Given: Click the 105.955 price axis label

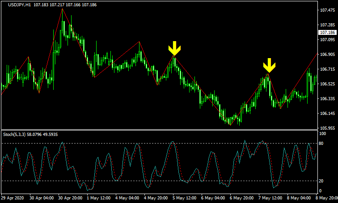Looking at the screenshot, I should (327, 128).
